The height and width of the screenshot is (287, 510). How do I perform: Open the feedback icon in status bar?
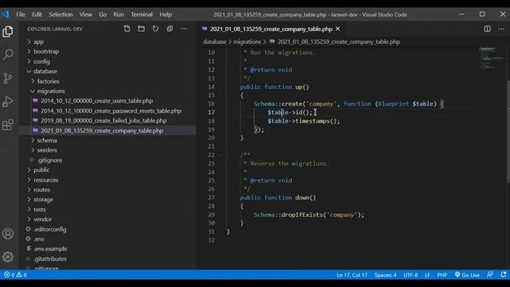point(490,275)
